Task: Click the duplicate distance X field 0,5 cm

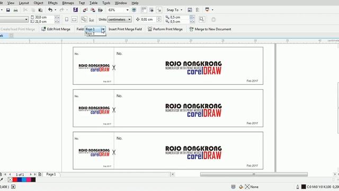Action: pyautogui.click(x=180, y=17)
